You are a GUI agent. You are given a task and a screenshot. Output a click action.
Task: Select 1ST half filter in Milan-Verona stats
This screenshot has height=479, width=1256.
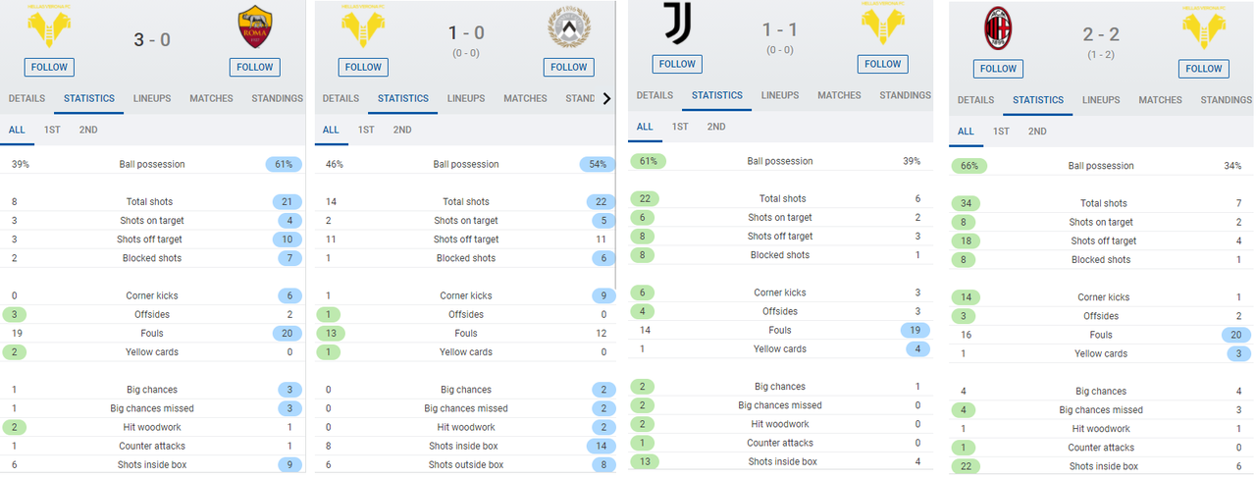click(x=1001, y=132)
